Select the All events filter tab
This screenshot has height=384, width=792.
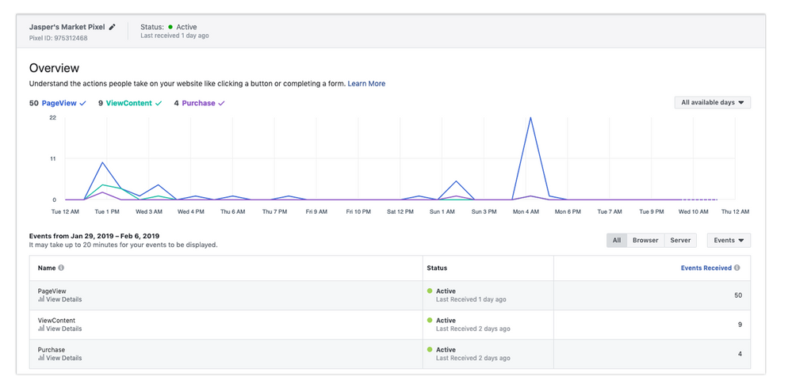[x=616, y=240]
